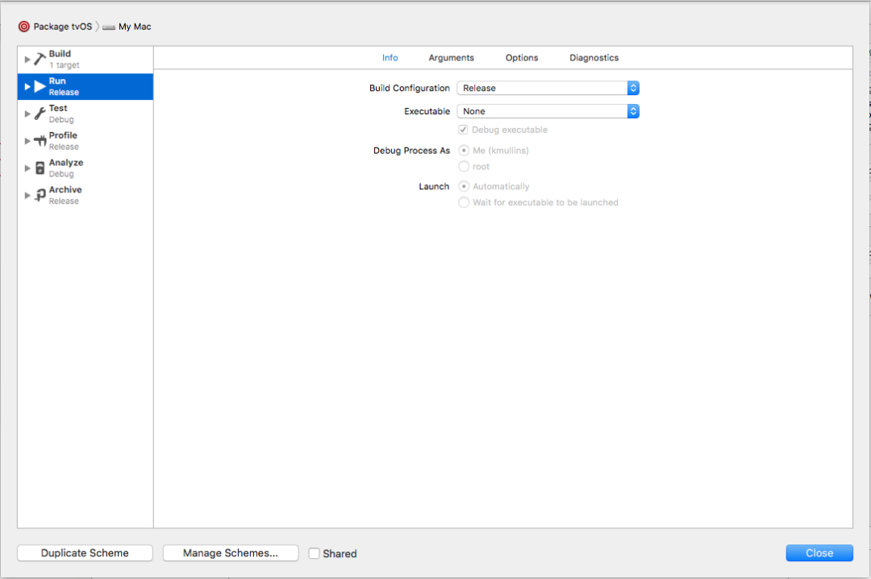The height and width of the screenshot is (579, 871).
Task: Select the Build hammer icon in sidebar
Action: point(39,58)
